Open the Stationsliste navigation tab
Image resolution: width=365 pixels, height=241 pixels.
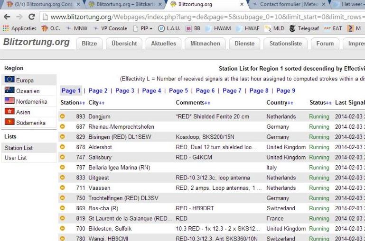click(285, 44)
